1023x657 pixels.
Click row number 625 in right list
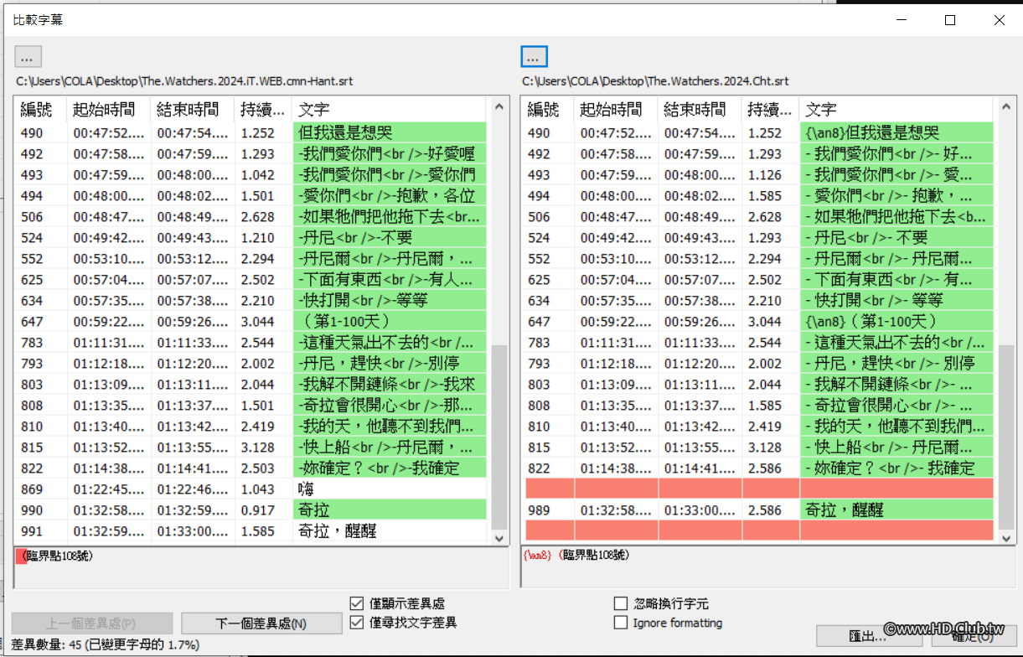click(539, 279)
